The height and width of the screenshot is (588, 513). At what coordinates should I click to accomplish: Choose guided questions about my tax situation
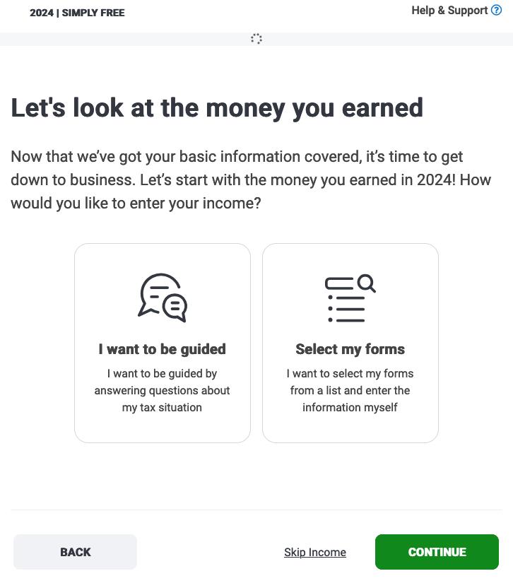(162, 343)
